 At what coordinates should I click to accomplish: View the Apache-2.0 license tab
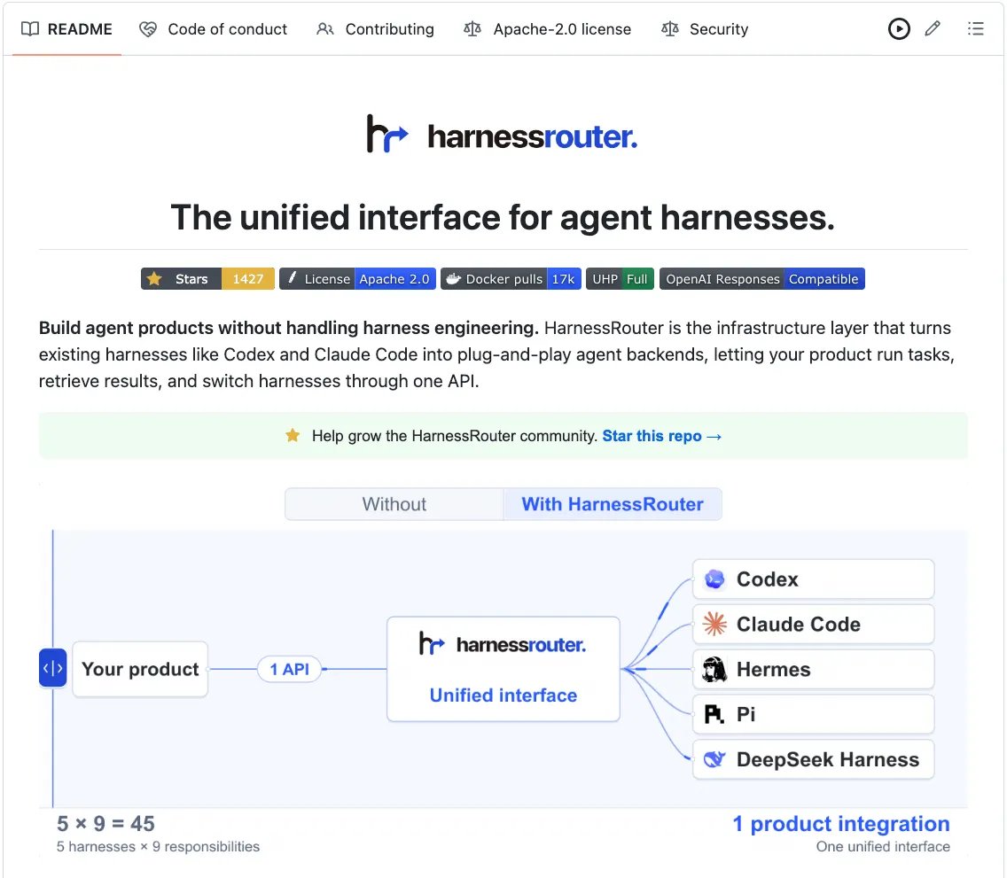coord(547,29)
